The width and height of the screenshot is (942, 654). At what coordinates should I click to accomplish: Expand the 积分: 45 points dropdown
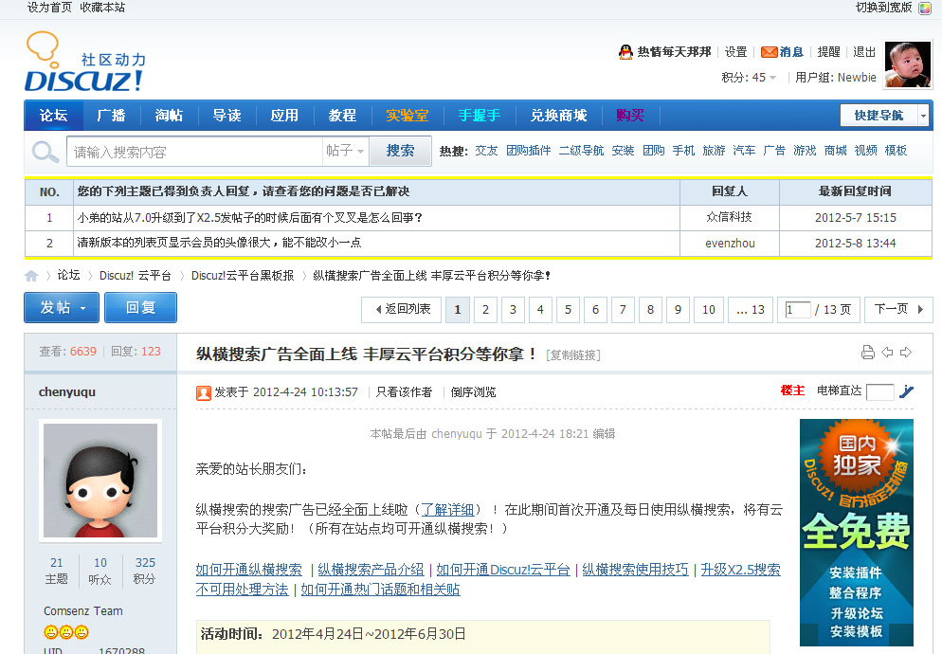(750, 78)
